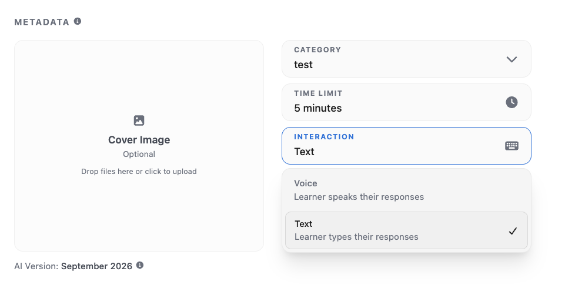
Task: Click the 'Learner speaks their responses' description
Action: click(x=359, y=197)
